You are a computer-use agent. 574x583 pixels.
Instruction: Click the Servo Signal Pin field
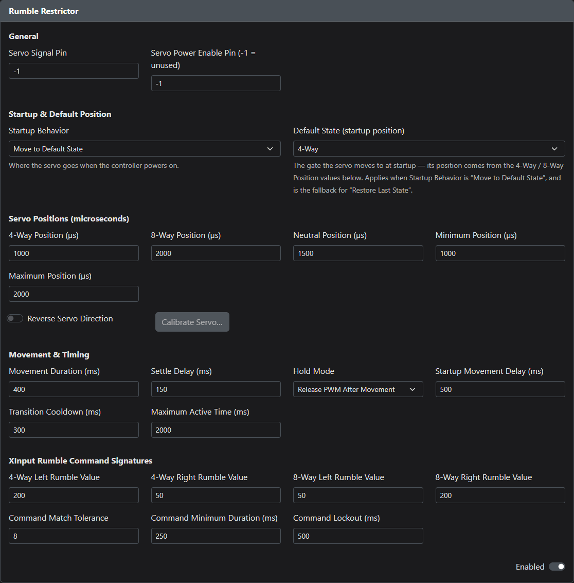click(74, 71)
